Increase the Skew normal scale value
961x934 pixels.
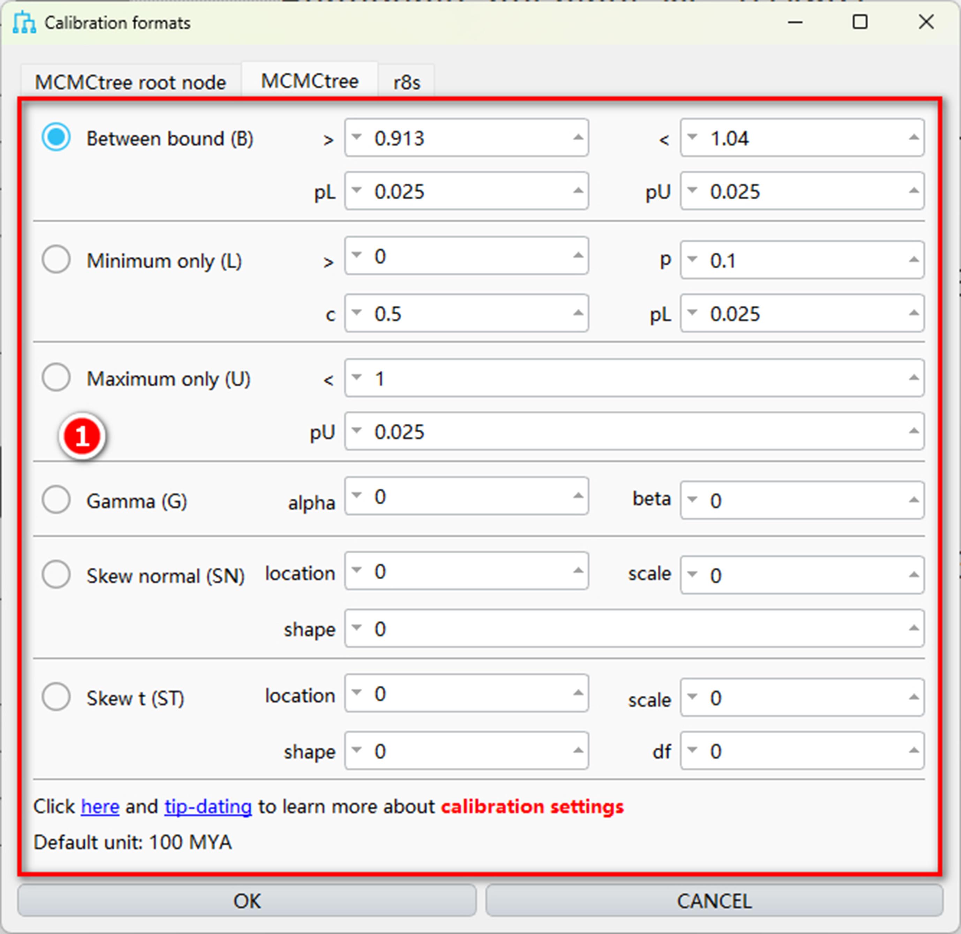[913, 574]
